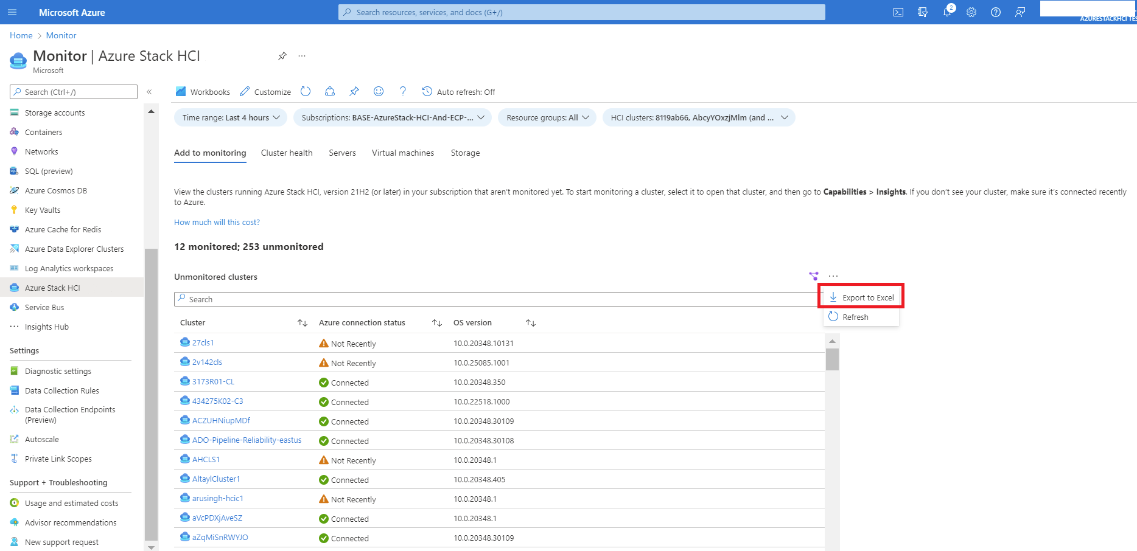Click the toolbar icon right of Refresh
This screenshot has height=551, width=1137.
pos(330,91)
